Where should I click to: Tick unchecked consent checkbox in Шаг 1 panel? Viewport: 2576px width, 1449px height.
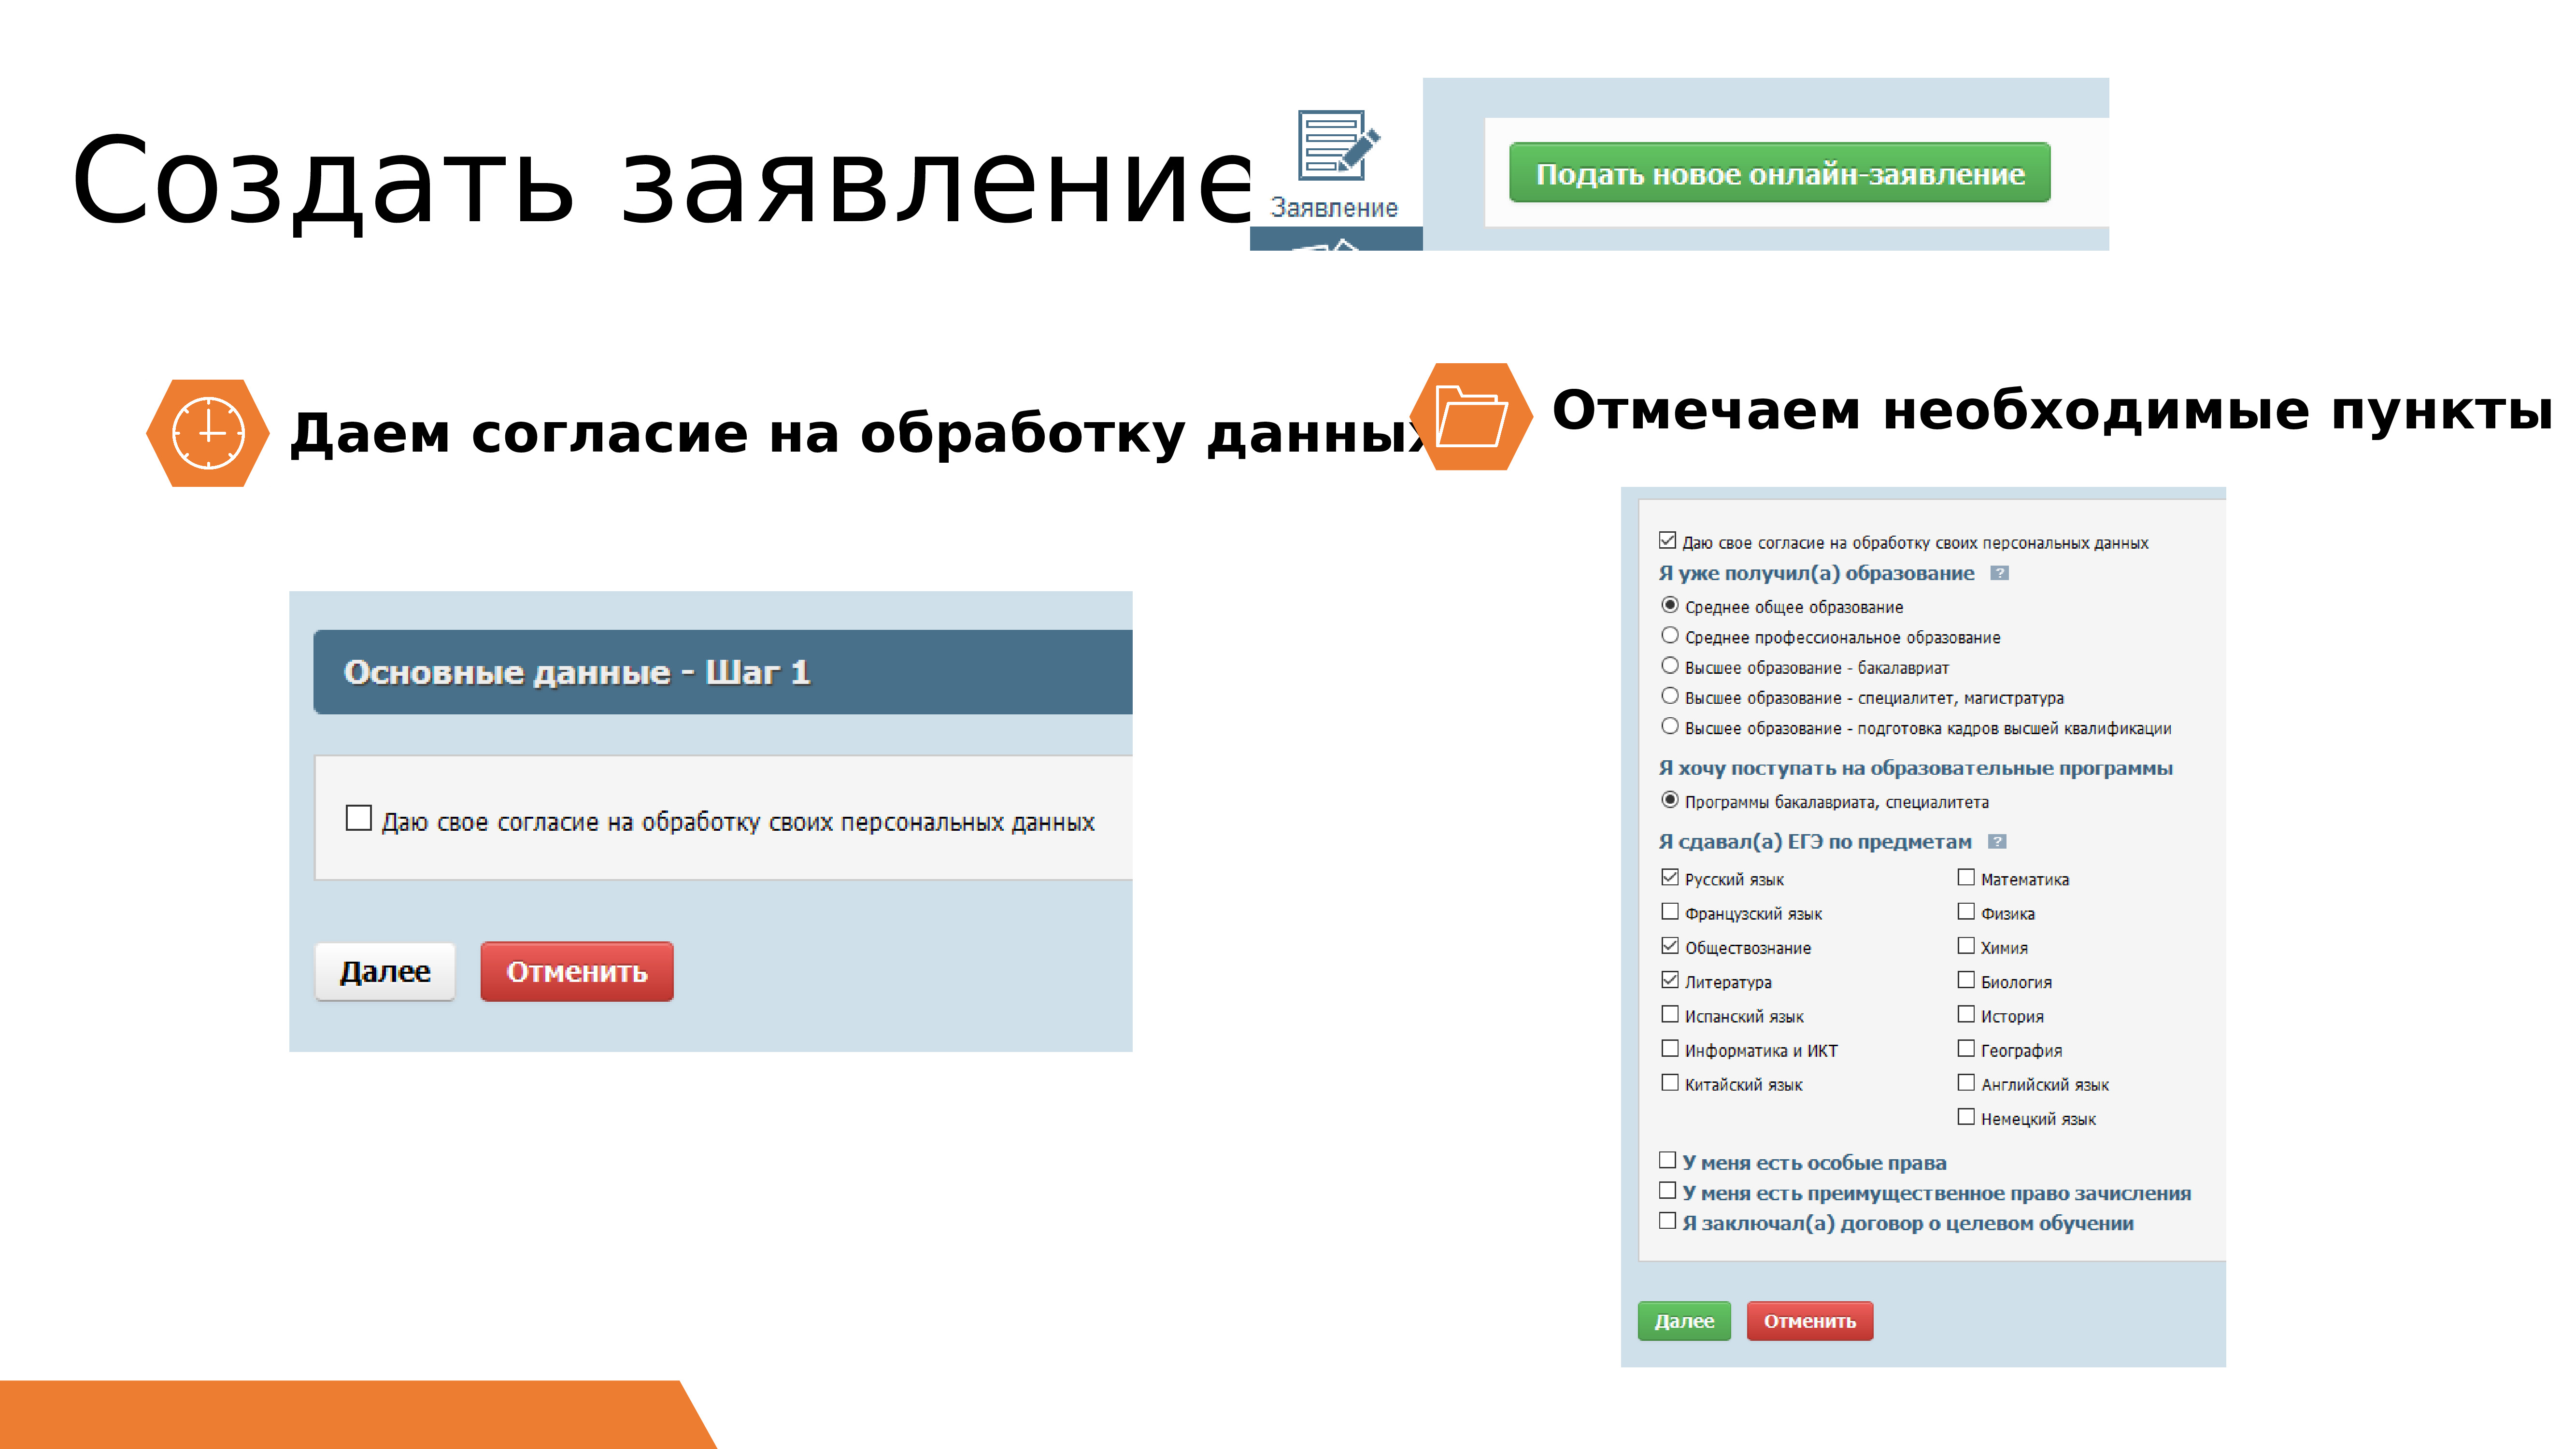[359, 818]
